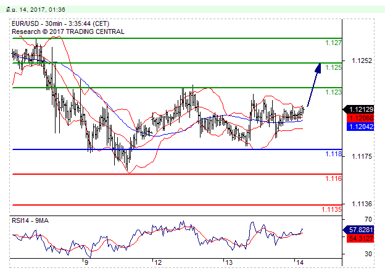Click the RSI axis level 70
385x276 pixels.
click(x=368, y=219)
